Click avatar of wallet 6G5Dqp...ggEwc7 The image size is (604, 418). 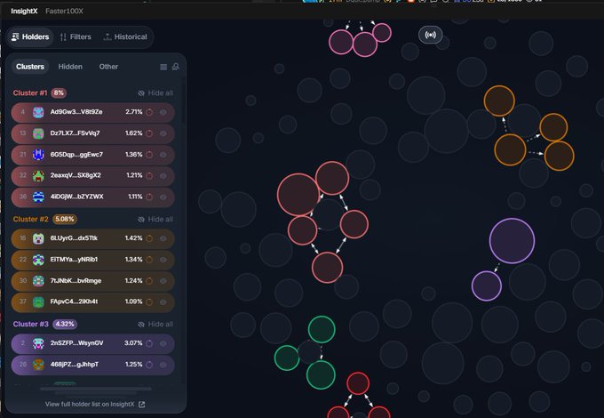[38, 155]
